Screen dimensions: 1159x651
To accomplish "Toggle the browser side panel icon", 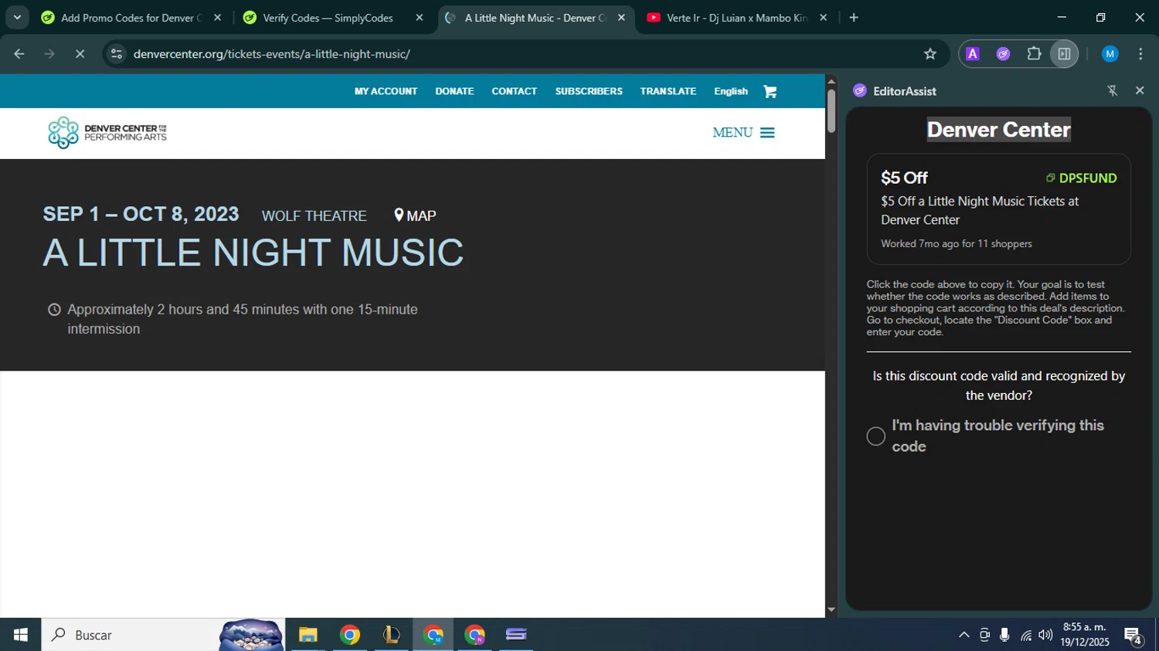I will [1064, 54].
